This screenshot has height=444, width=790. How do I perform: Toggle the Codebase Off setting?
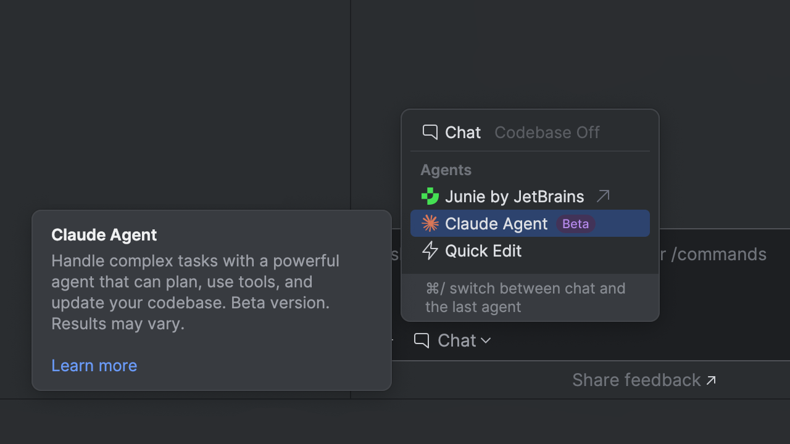[547, 133]
